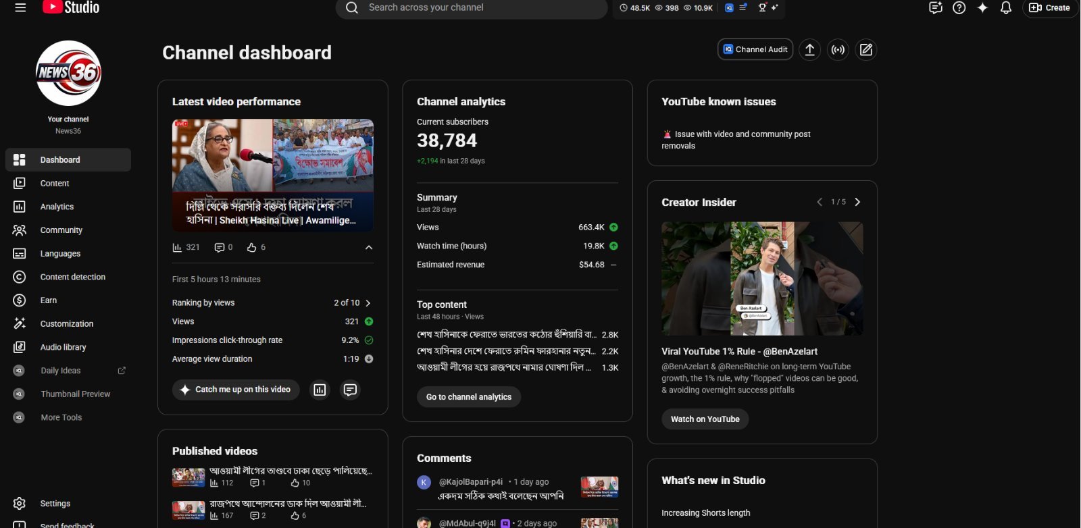Open the send feedback chat icon at top
The image size is (1081, 528).
936,8
